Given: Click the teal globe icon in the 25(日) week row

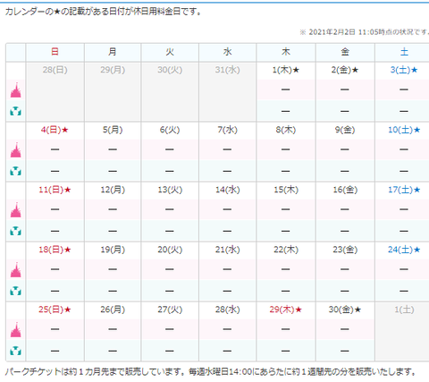Looking at the screenshot, I should (16, 351).
